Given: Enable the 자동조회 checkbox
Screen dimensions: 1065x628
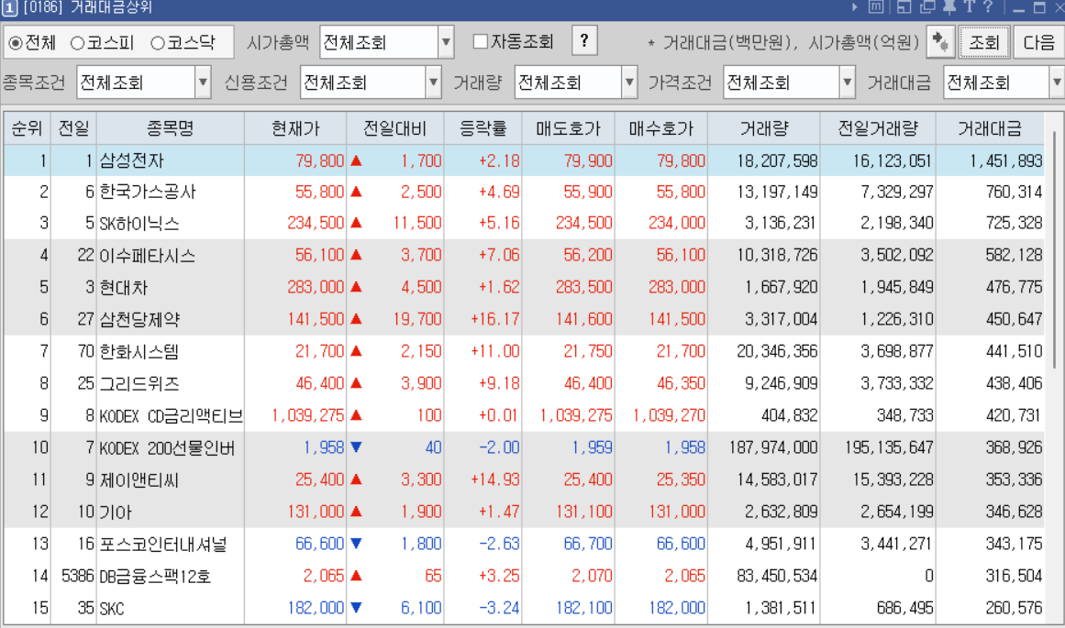Looking at the screenshot, I should coord(480,41).
